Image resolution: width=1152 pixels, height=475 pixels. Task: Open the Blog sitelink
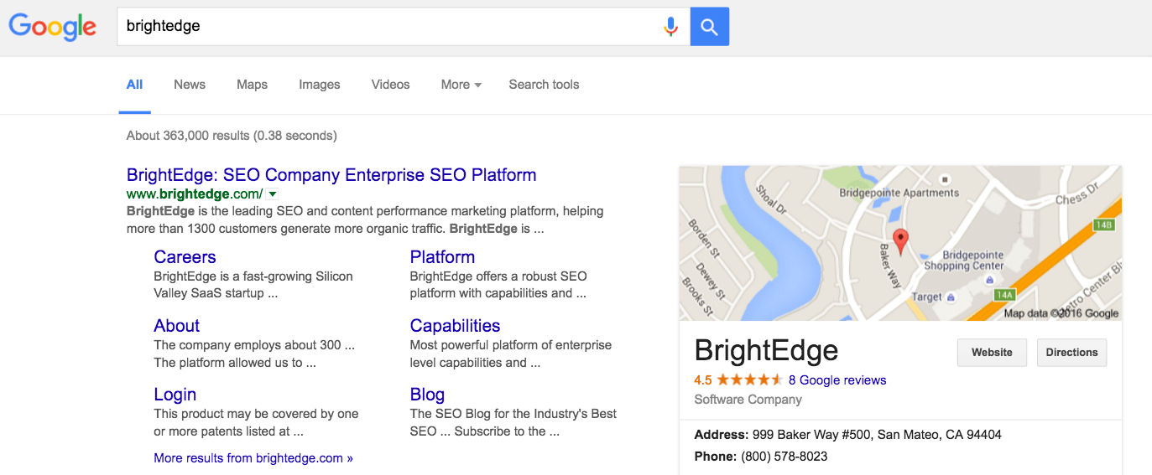(427, 395)
